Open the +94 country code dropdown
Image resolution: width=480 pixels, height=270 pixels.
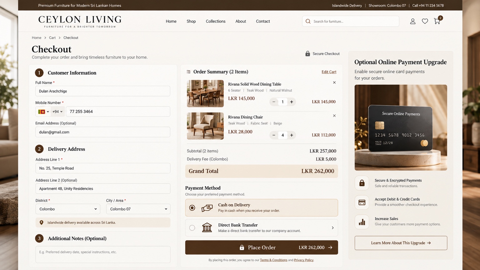pos(57,112)
